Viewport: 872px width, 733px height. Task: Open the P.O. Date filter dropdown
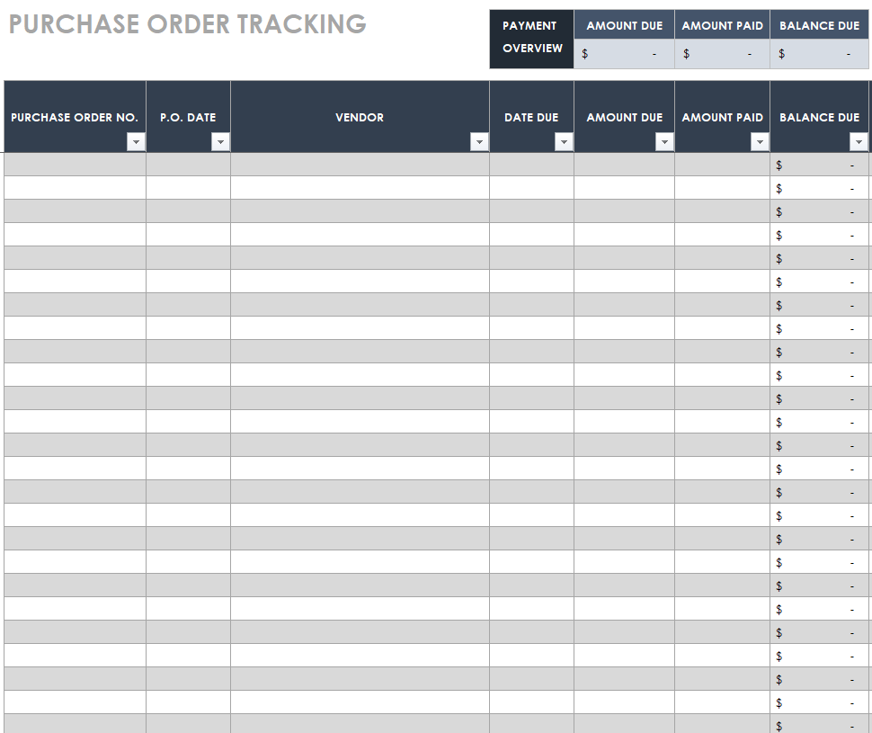click(220, 142)
